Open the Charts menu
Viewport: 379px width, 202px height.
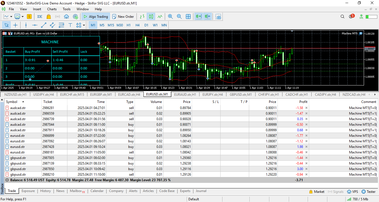(52, 9)
